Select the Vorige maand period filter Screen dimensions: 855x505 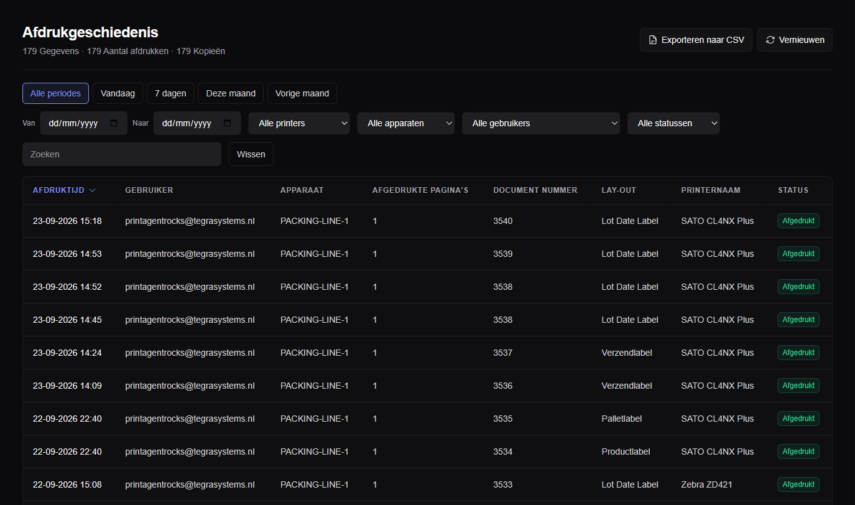(302, 93)
